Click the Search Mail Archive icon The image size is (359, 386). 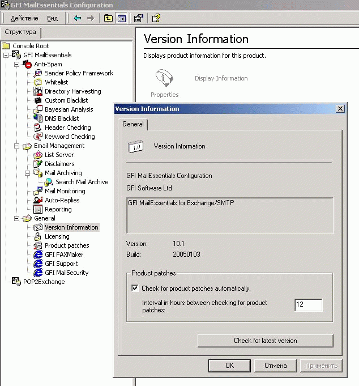tap(49, 182)
